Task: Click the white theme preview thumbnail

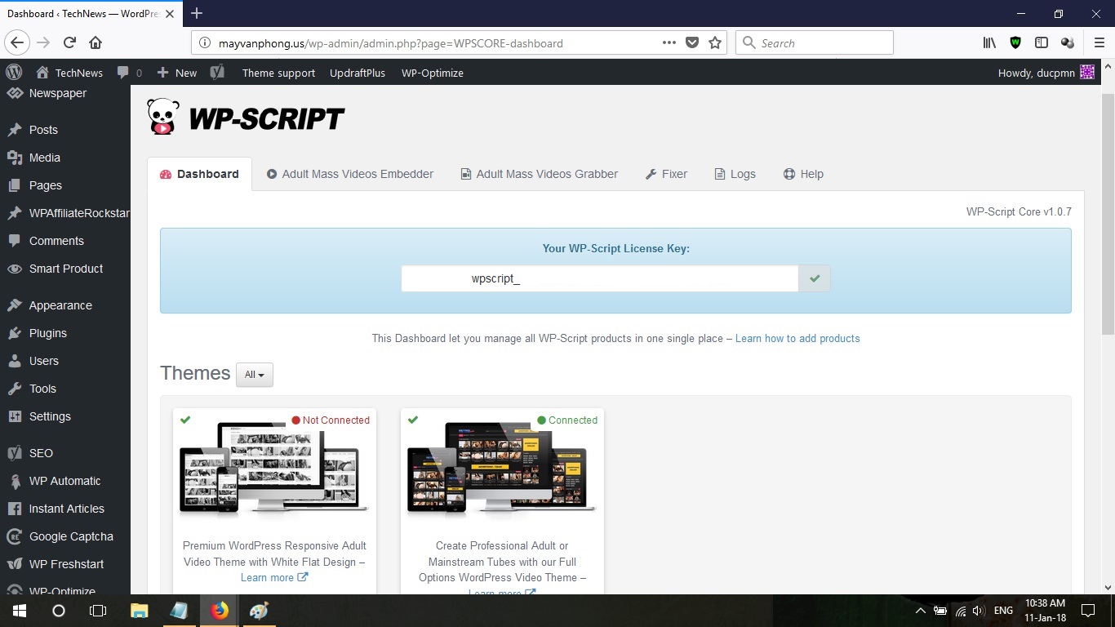Action: pos(274,469)
